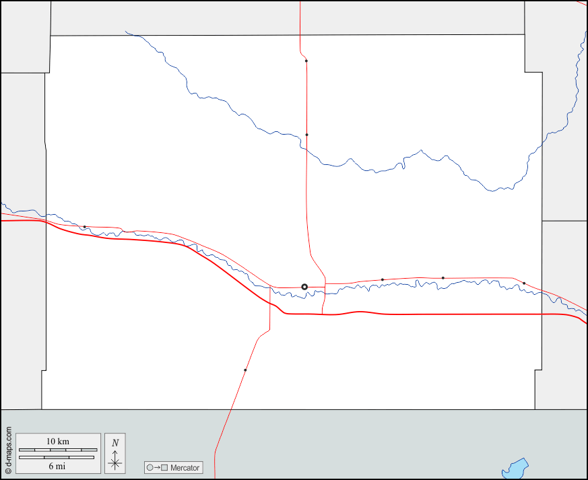The width and height of the screenshot is (588, 480).
Task: Click the Mercator projection label
Action: click(185, 467)
